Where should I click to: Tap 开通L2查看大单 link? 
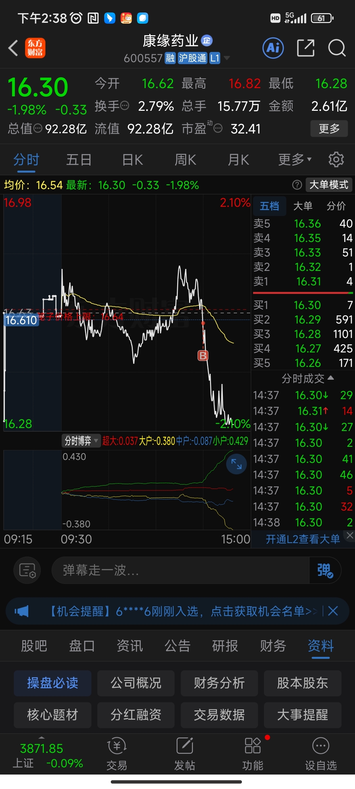(x=303, y=539)
